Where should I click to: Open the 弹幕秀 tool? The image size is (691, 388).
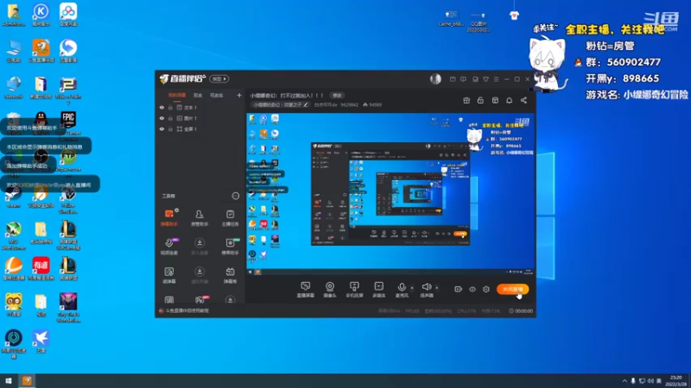[230, 275]
